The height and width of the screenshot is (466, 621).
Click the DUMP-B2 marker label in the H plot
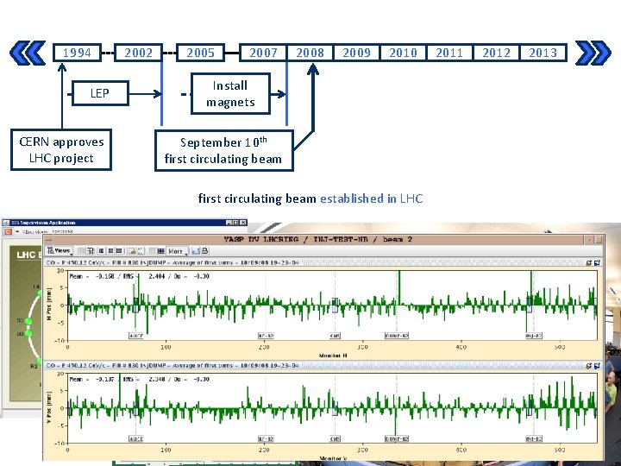pos(397,336)
